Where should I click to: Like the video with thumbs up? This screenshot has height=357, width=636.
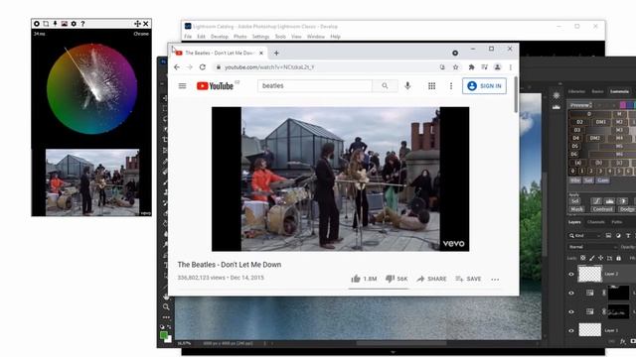[x=364, y=279]
